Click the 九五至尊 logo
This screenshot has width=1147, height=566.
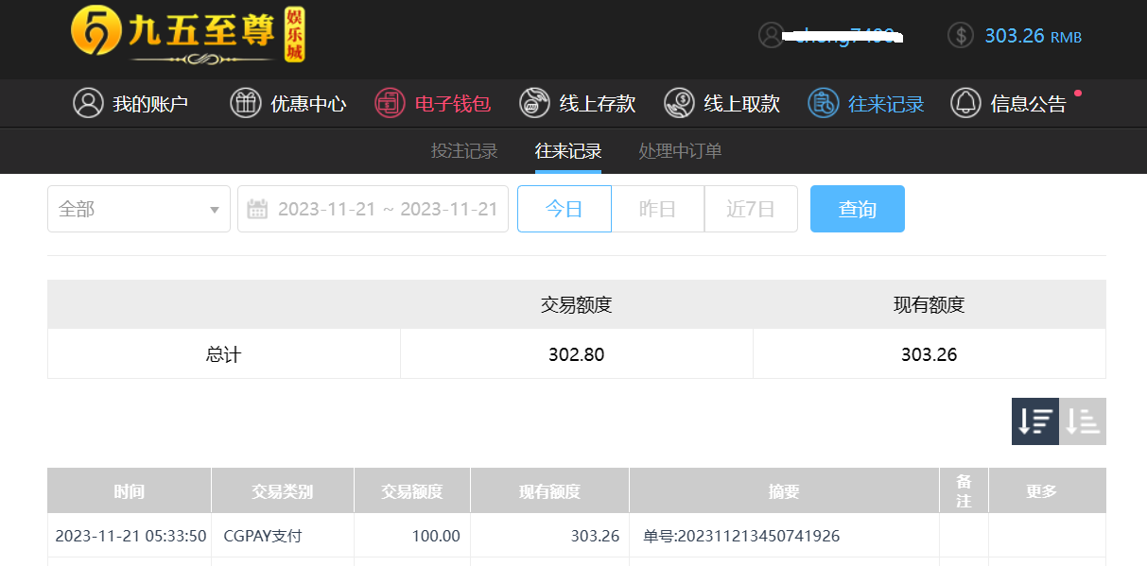point(188,36)
